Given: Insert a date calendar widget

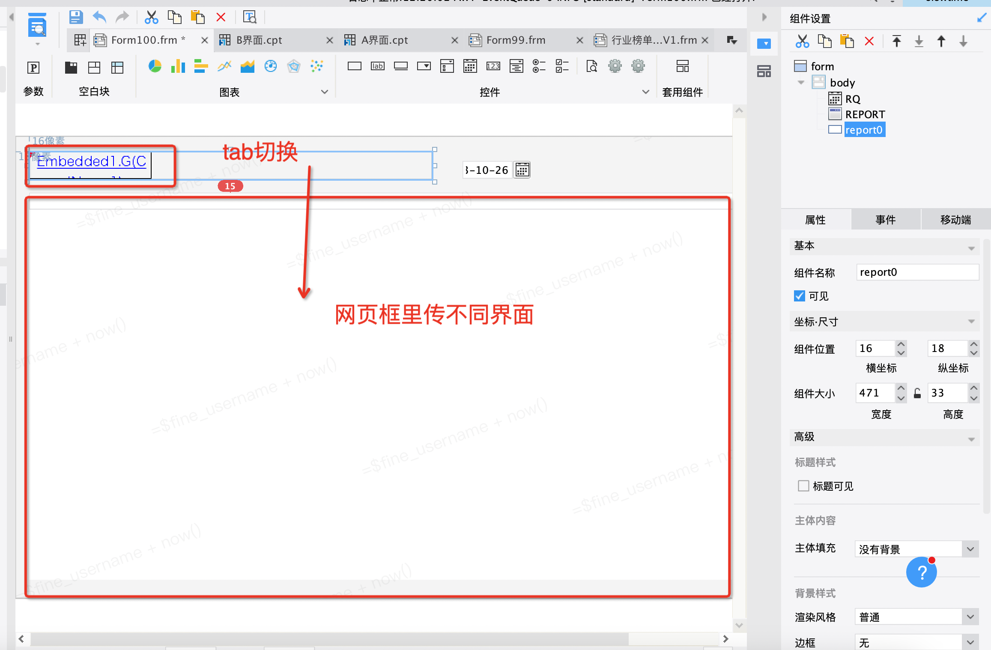Looking at the screenshot, I should 470,66.
